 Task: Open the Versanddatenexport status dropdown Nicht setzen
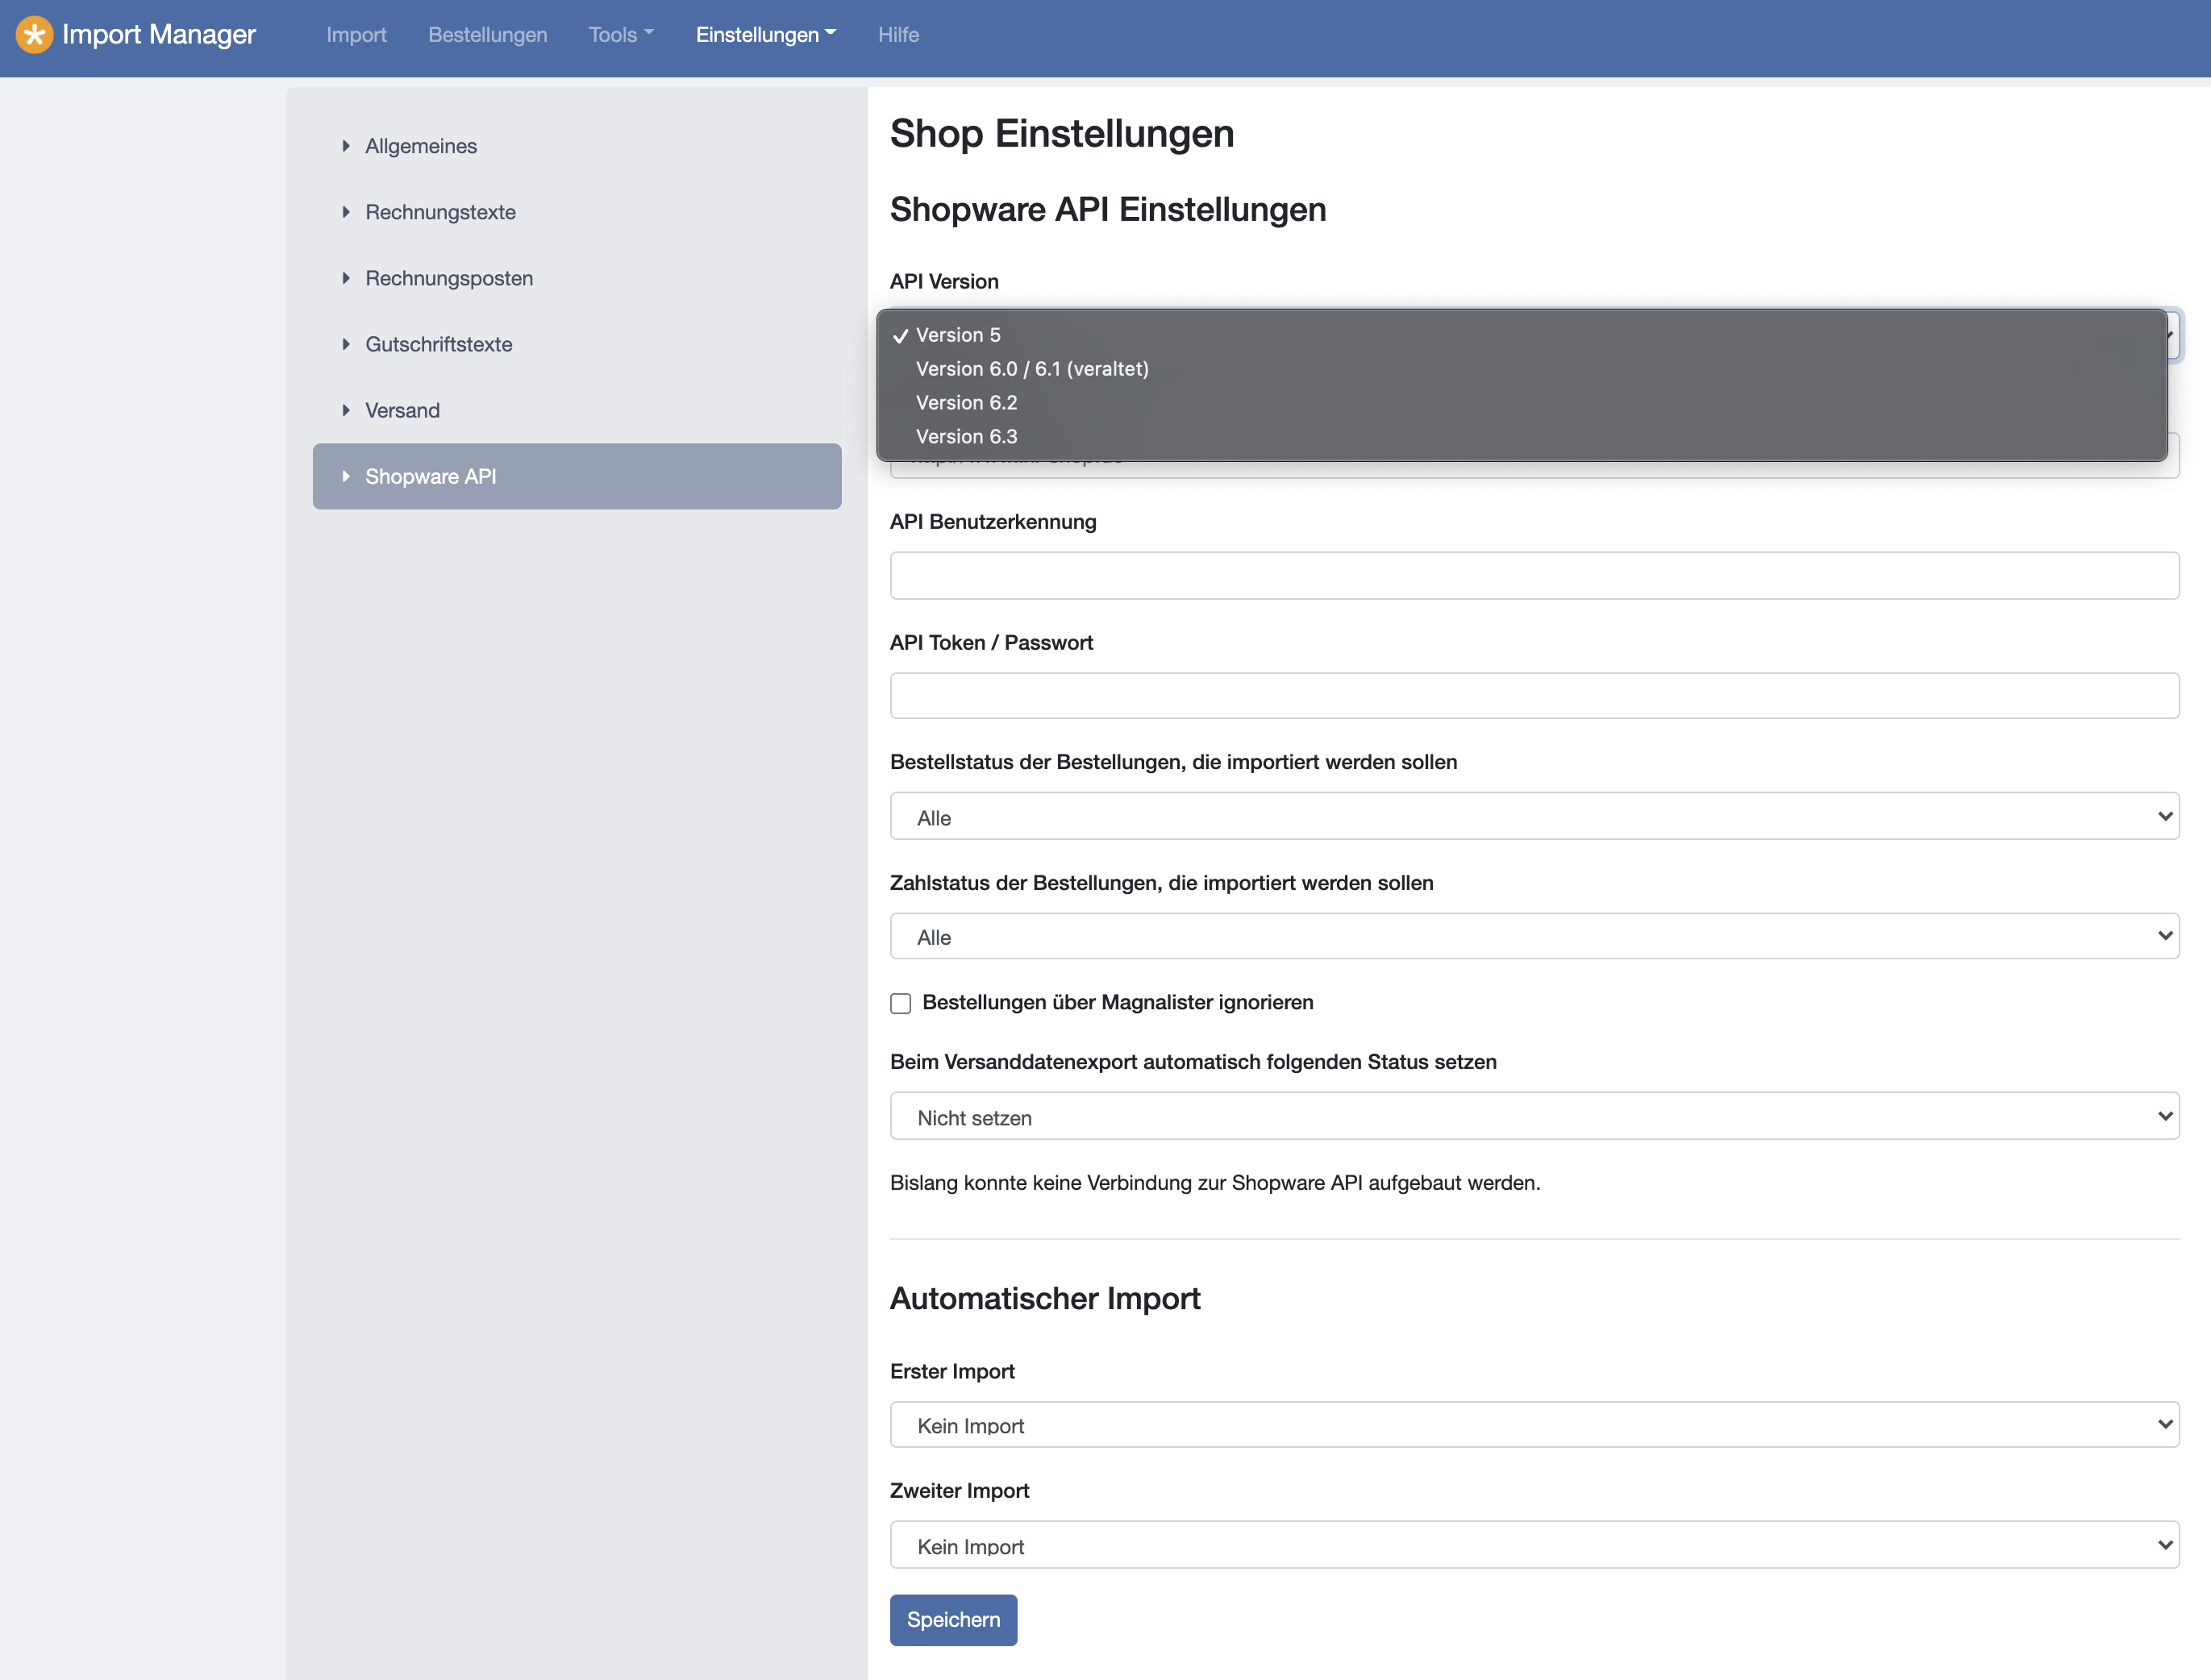pos(1534,1116)
